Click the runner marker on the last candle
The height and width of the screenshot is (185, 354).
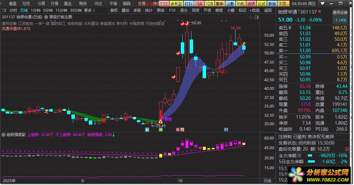244,44
